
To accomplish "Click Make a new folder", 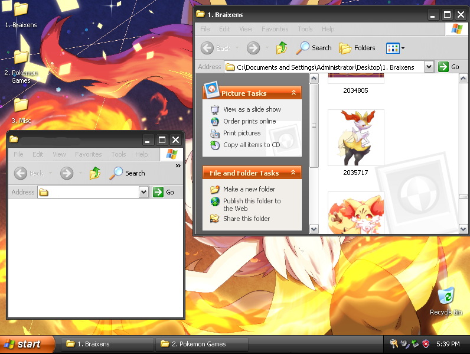I will click(x=249, y=189).
